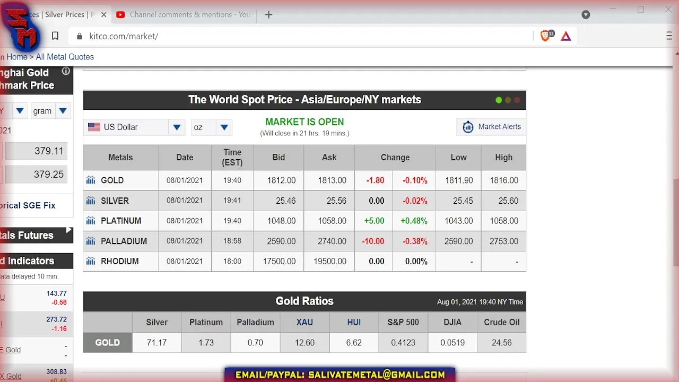Click the SILVER metal name
Image resolution: width=679 pixels, height=382 pixels.
pos(115,201)
